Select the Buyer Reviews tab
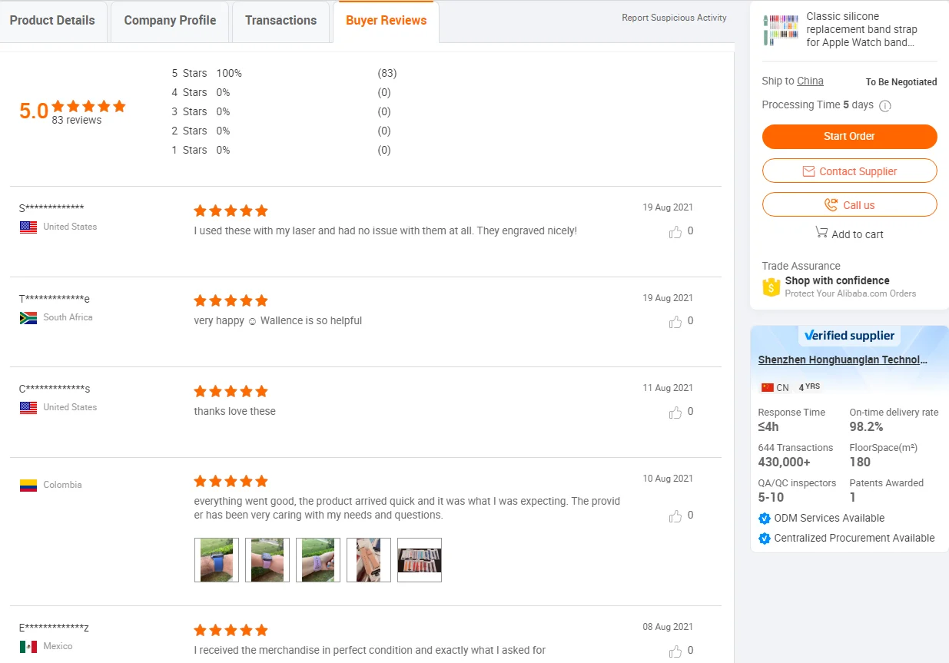 tap(386, 21)
